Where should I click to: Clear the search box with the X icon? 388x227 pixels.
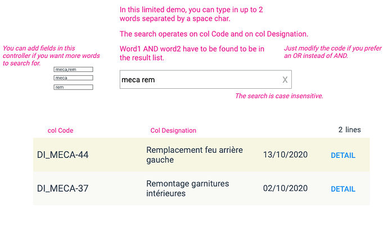pyautogui.click(x=285, y=80)
